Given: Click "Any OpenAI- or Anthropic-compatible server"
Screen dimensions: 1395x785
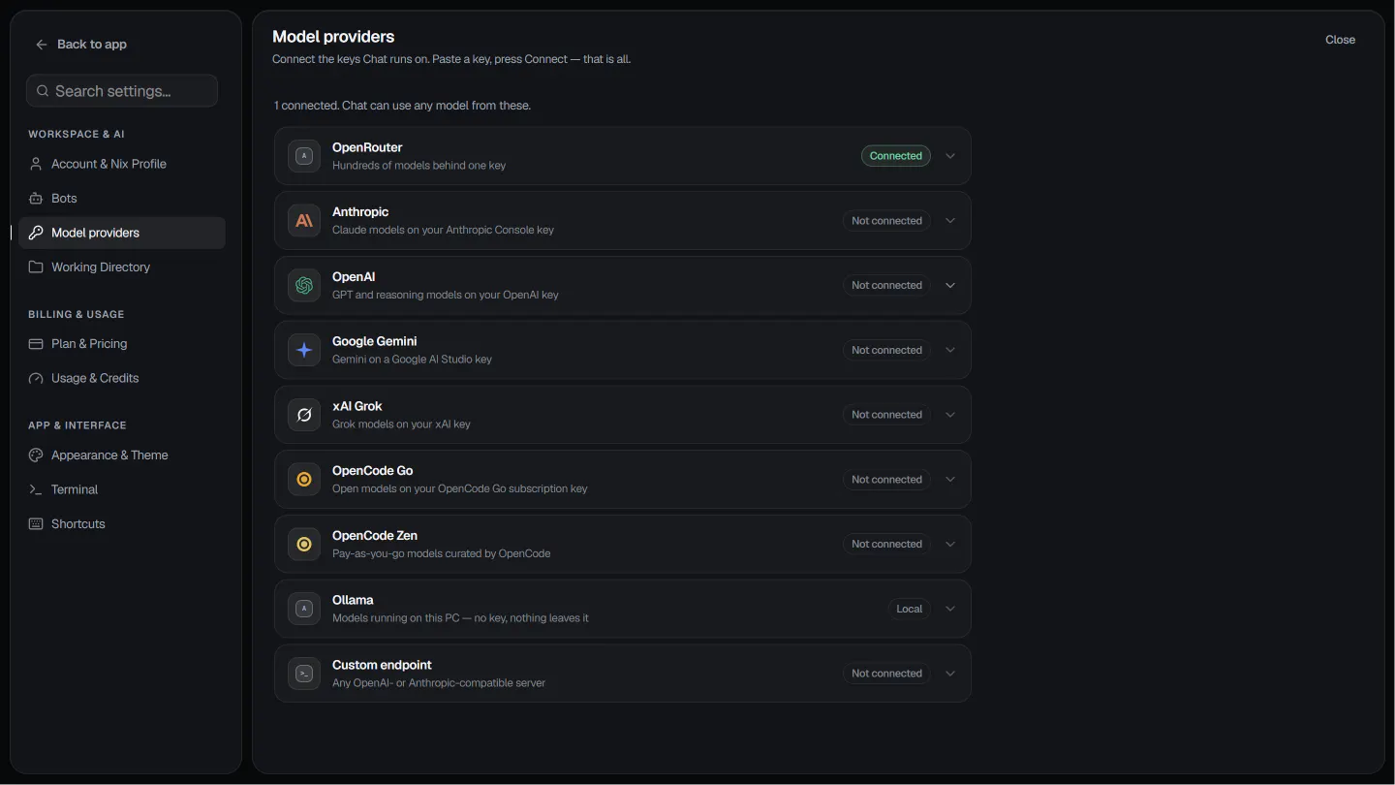Looking at the screenshot, I should 439,683.
